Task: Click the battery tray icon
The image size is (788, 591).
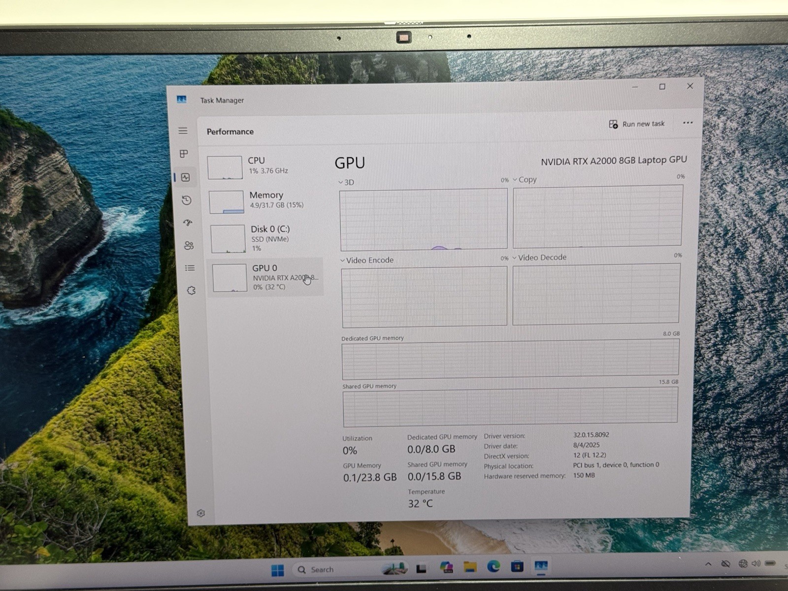Action: pyautogui.click(x=770, y=563)
